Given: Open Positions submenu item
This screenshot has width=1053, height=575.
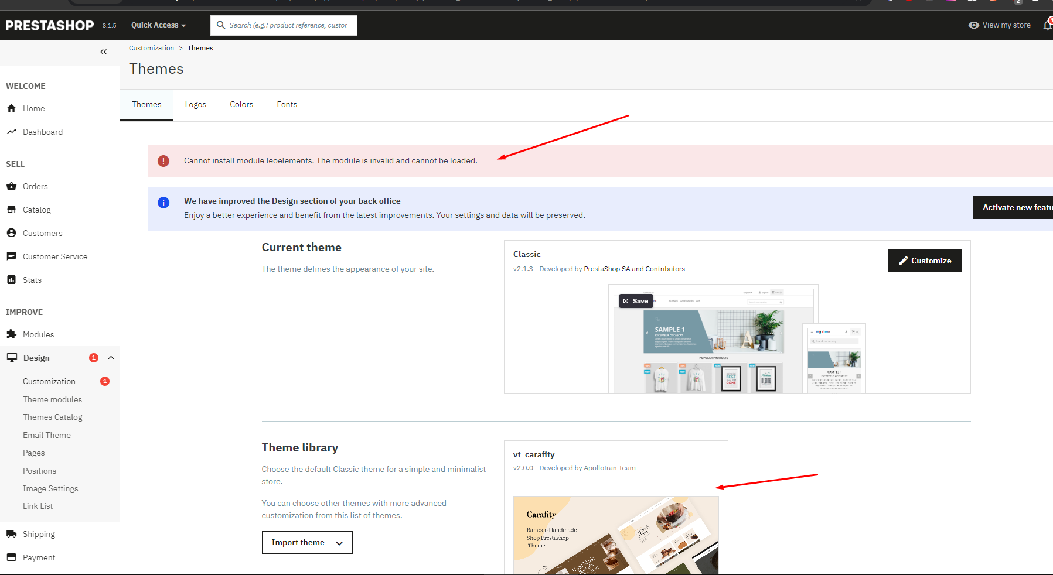Looking at the screenshot, I should [40, 471].
